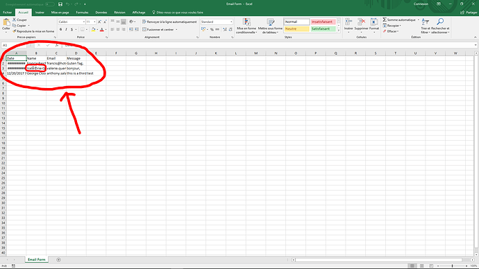Toggle italic formatting I
Viewport: 479px width, 269px height.
66,30
